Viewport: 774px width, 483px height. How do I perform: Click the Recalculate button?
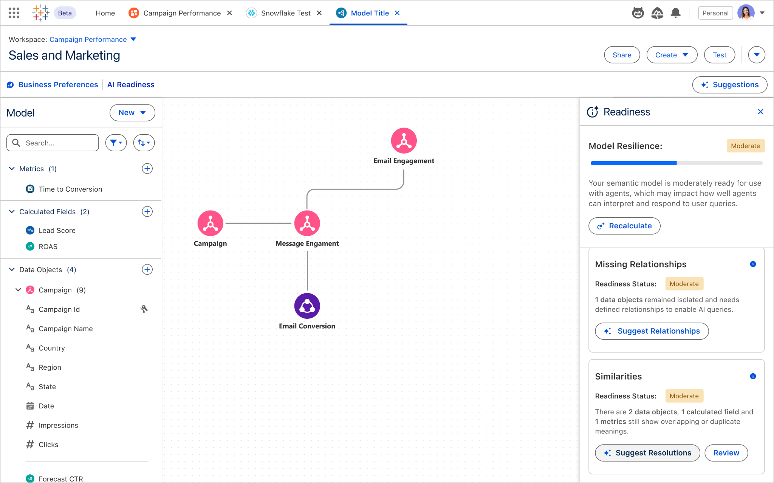pyautogui.click(x=624, y=226)
